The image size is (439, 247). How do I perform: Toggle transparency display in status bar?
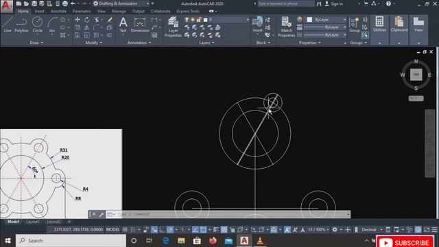224,230
